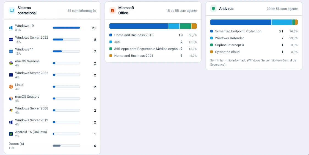Click the Windows Server 2012 logo icon
Image resolution: width=309 pixels, height=155 pixels.
11,122
